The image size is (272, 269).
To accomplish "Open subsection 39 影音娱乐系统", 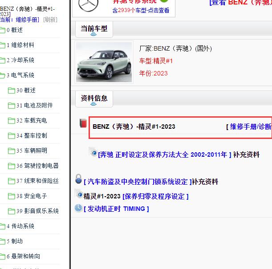I will pos(38,211).
